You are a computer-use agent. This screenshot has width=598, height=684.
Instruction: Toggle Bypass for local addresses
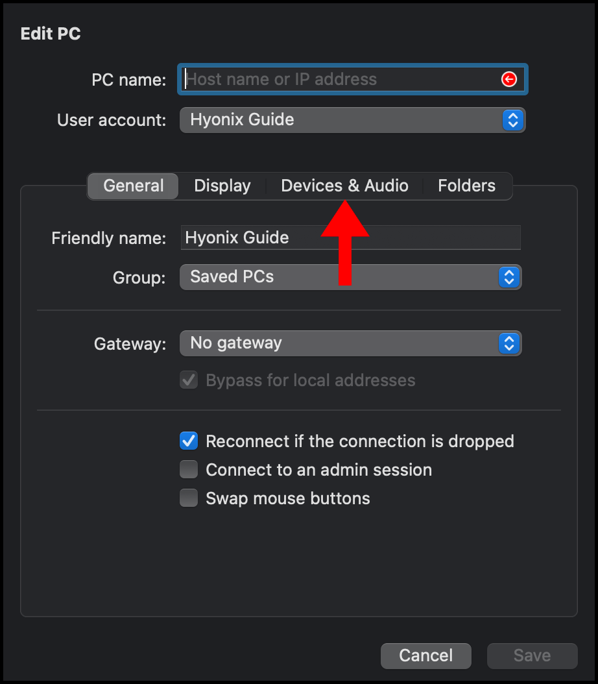(x=188, y=380)
